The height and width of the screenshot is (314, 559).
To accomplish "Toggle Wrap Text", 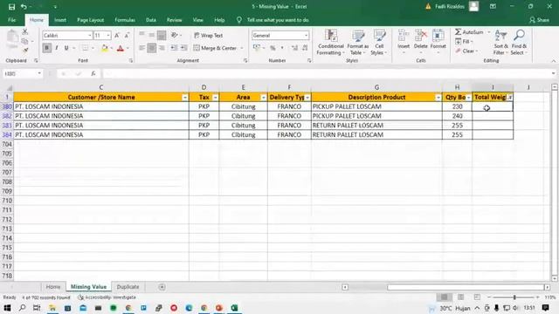I will tap(208, 35).
